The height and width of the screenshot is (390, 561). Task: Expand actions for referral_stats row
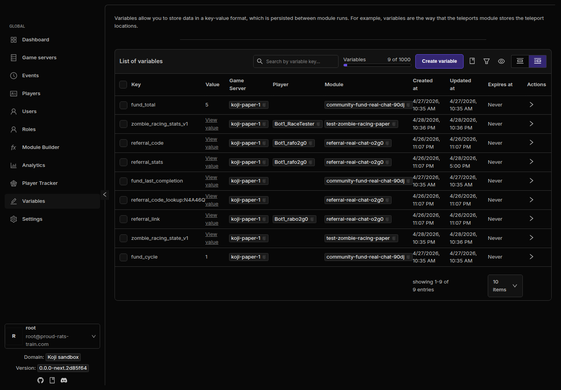(531, 161)
